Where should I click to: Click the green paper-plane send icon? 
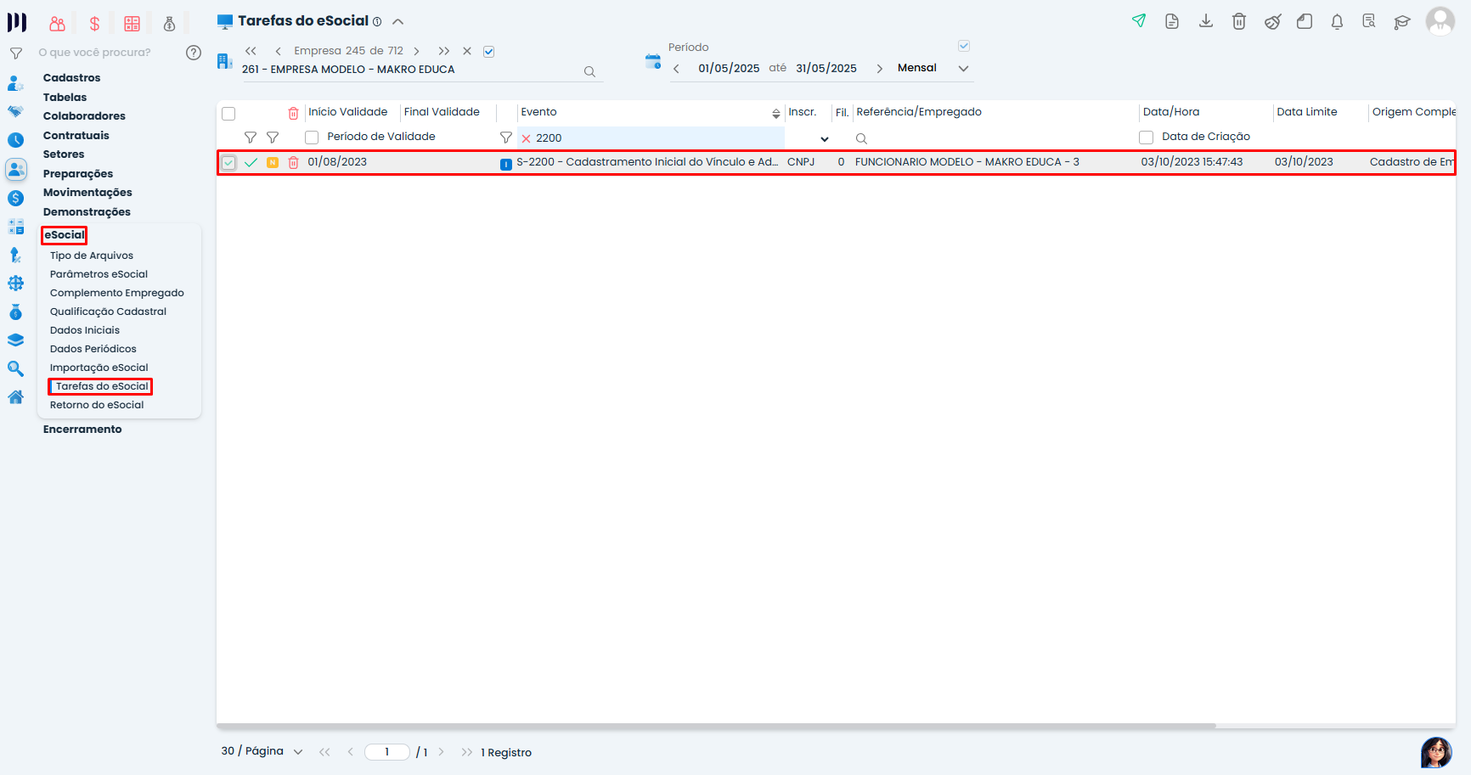[x=1139, y=21]
